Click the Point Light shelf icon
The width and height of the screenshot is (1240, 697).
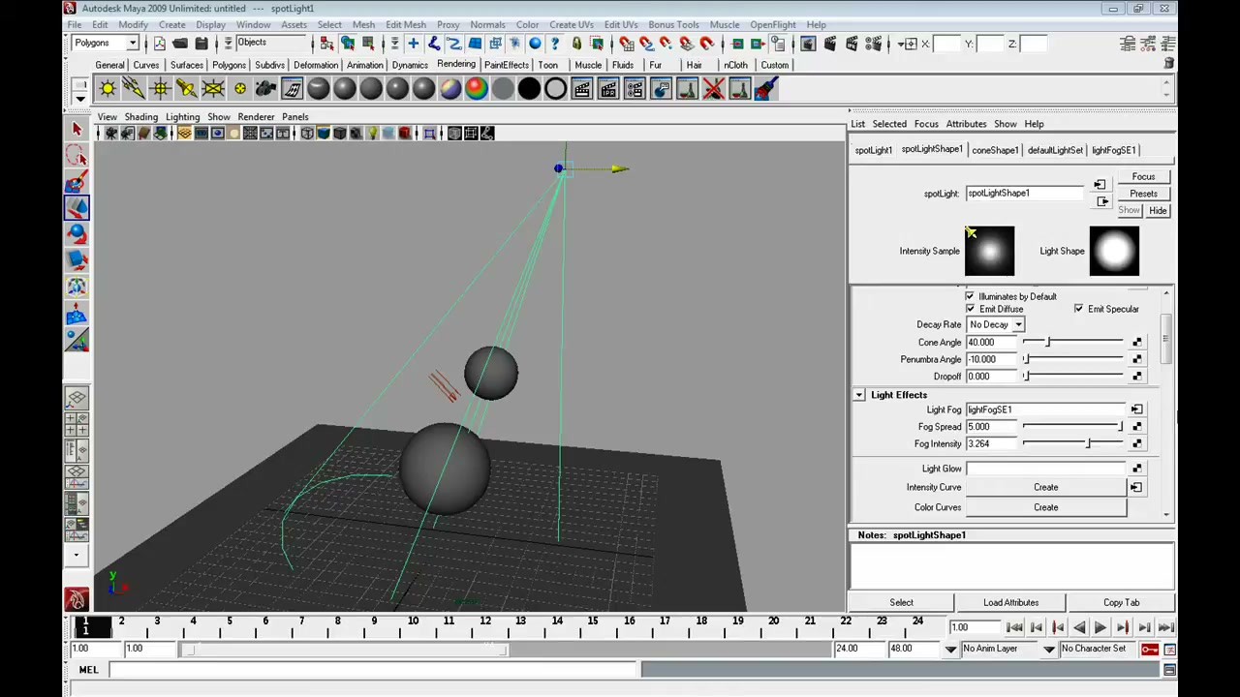pyautogui.click(x=160, y=90)
